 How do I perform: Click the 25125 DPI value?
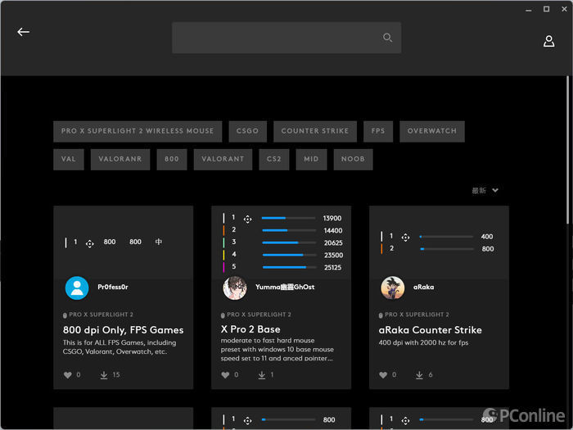coord(332,268)
